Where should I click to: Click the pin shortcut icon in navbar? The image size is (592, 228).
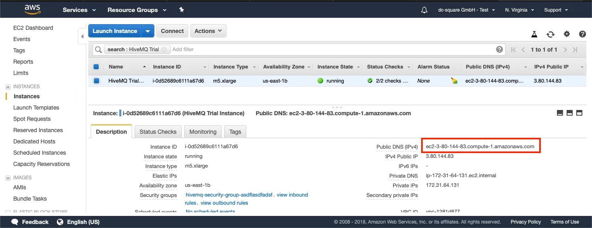point(181,10)
